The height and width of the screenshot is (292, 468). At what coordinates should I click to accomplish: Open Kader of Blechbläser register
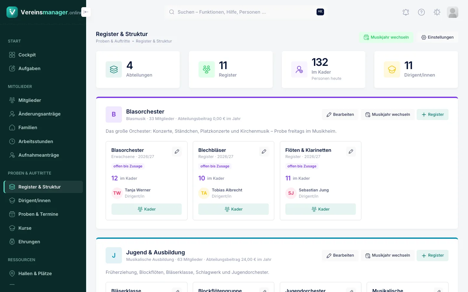pos(233,209)
